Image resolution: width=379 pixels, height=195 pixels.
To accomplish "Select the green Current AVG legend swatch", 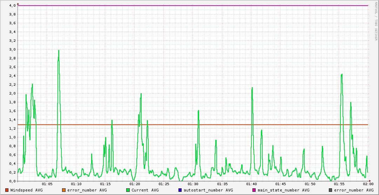I will point(128,190).
